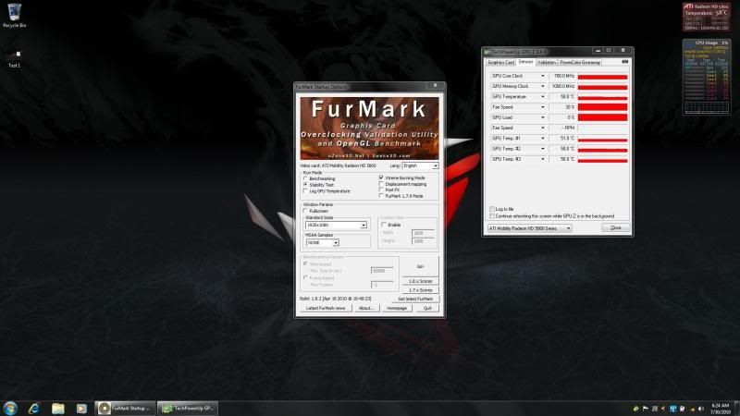Click the Action Center flag tray icon
The height and width of the screenshot is (416, 740).
pos(645,409)
